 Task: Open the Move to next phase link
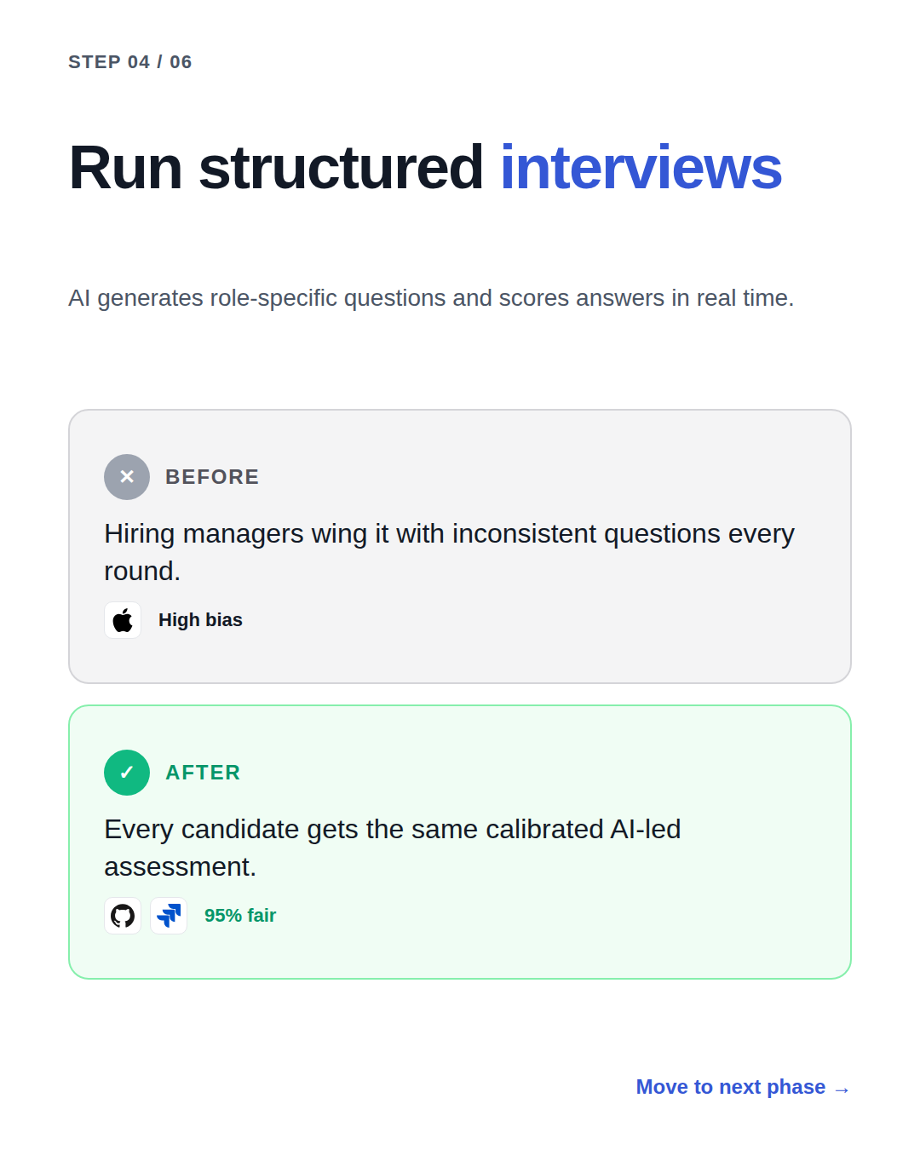click(743, 1087)
